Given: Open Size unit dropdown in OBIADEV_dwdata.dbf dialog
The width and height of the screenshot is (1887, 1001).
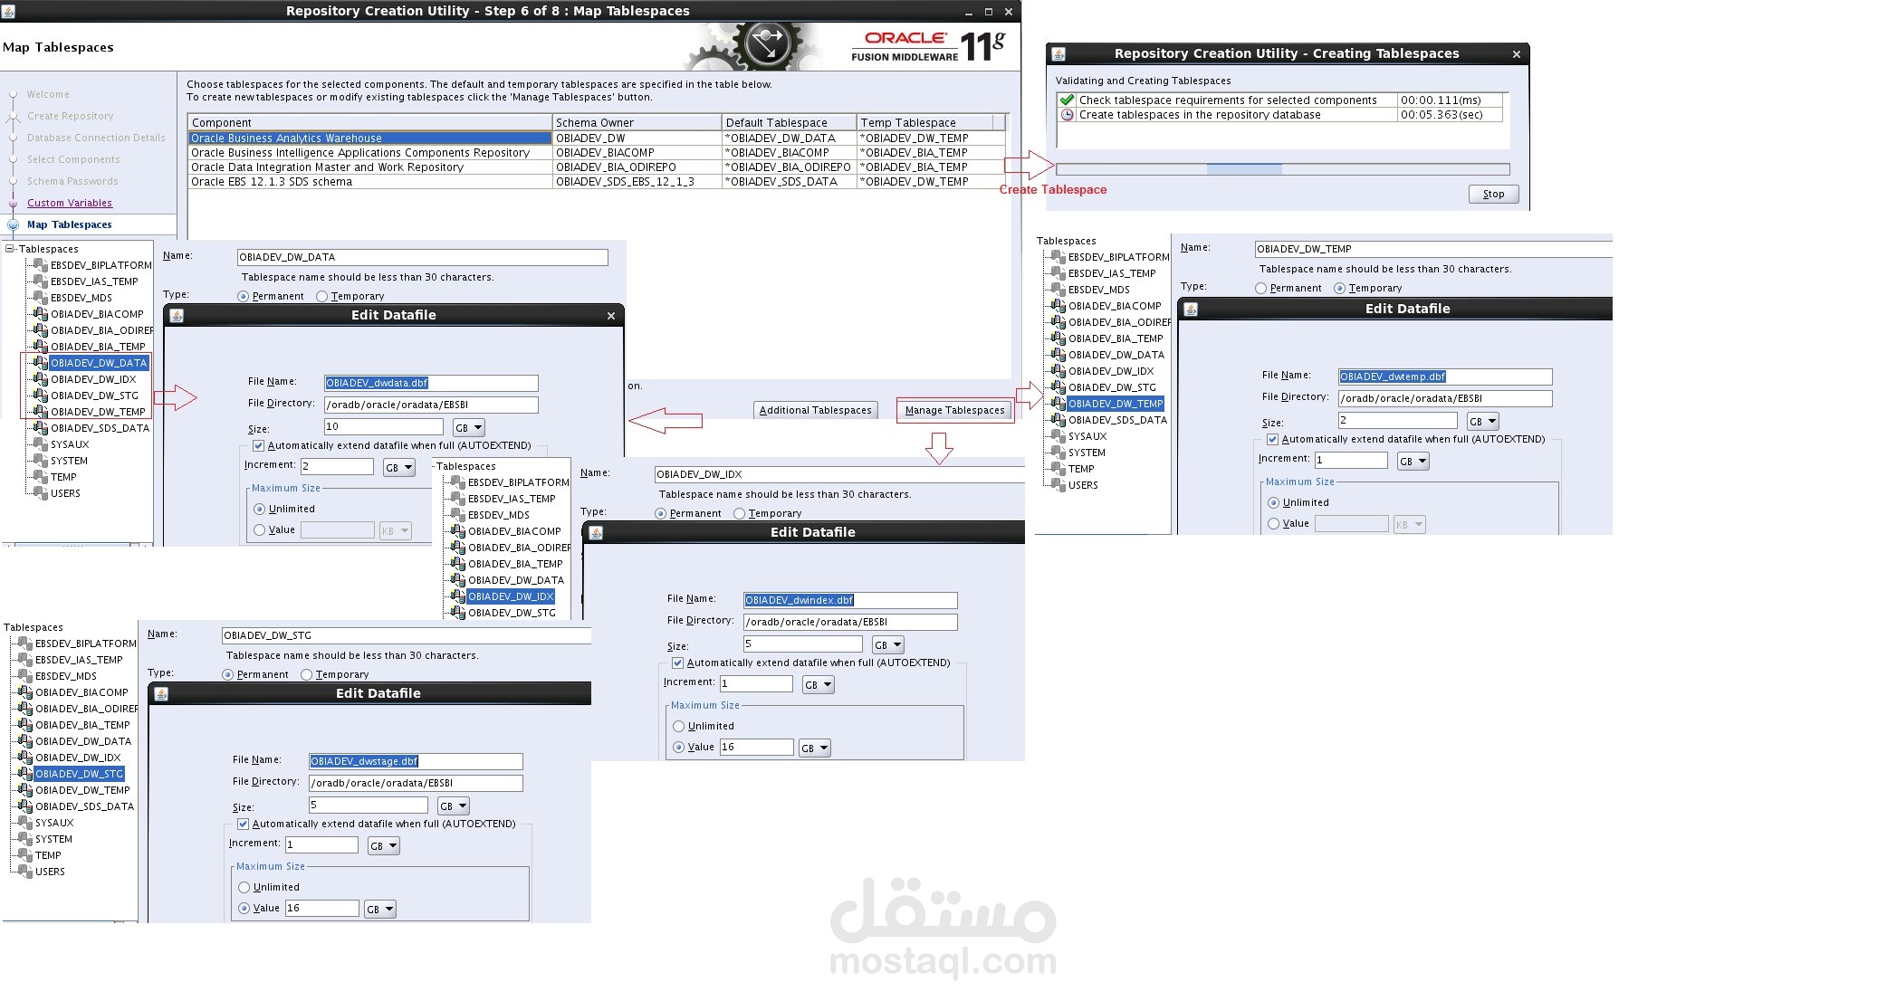Looking at the screenshot, I should pyautogui.click(x=469, y=428).
